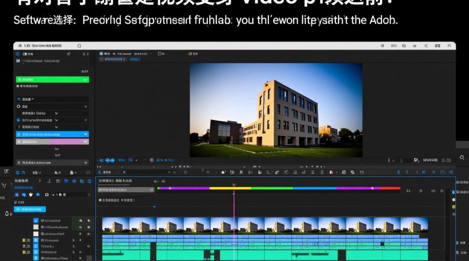469x261 pixels.
Task: Click the white heart icon in lower-left panel
Action: coord(31,195)
